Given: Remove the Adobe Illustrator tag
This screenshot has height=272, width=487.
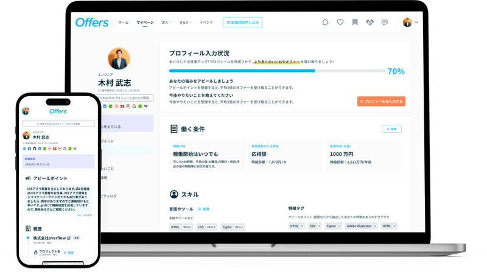Looking at the screenshot, I should tap(375, 226).
